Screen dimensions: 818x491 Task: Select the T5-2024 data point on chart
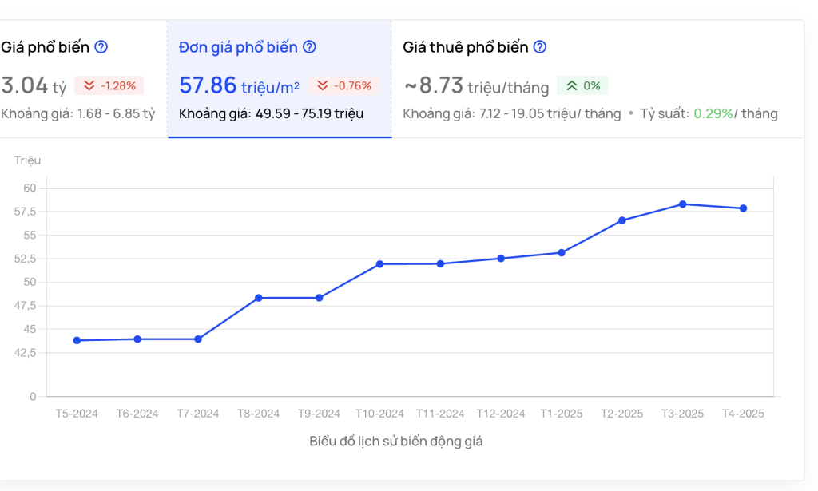77,340
